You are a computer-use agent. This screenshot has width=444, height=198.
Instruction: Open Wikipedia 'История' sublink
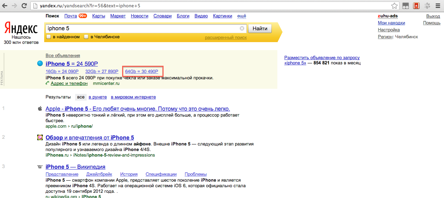tap(129, 174)
